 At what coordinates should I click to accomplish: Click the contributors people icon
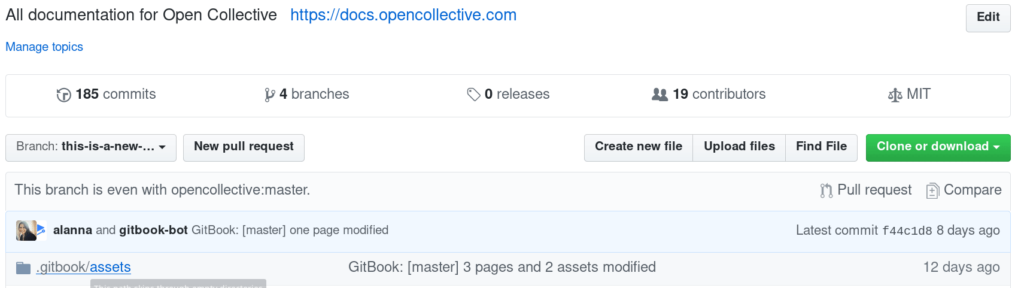click(x=660, y=95)
